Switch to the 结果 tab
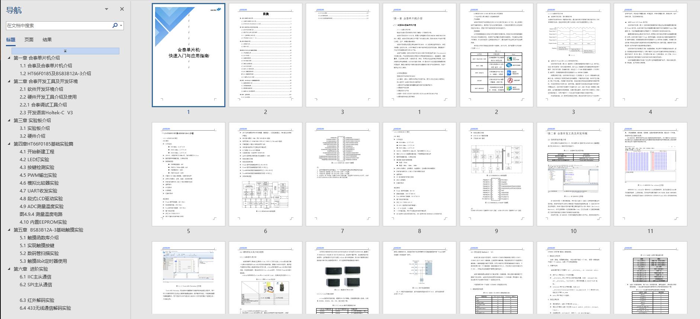This screenshot has width=700, height=319. click(47, 40)
